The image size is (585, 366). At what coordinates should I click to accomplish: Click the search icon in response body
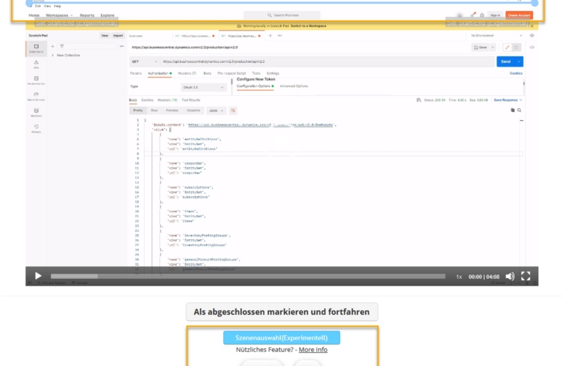(519, 111)
